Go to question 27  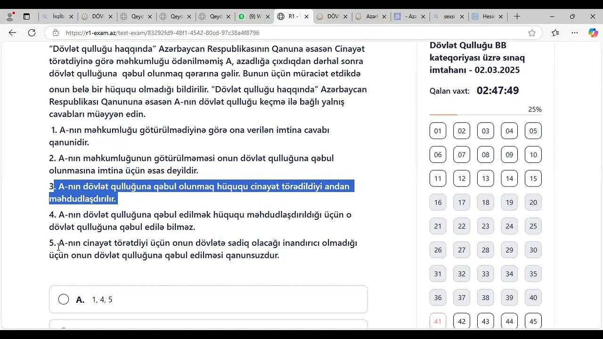tap(462, 250)
